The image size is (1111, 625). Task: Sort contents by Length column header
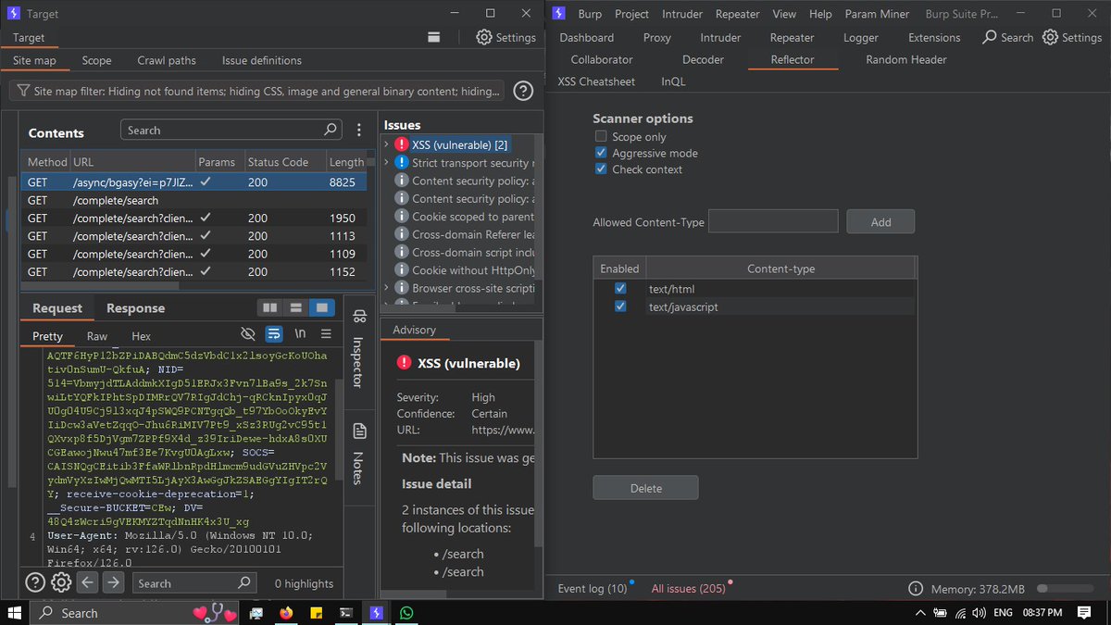(347, 162)
